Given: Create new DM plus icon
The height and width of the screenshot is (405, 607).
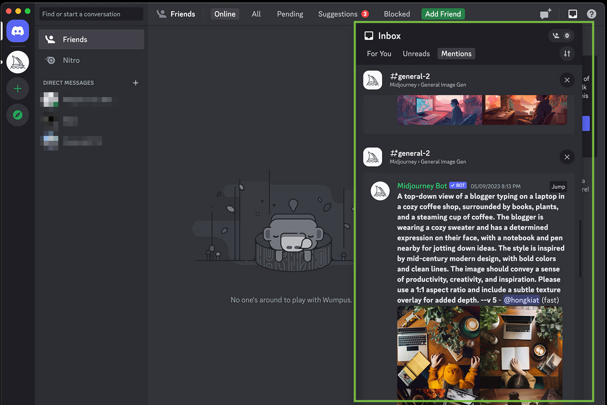Looking at the screenshot, I should [x=136, y=83].
